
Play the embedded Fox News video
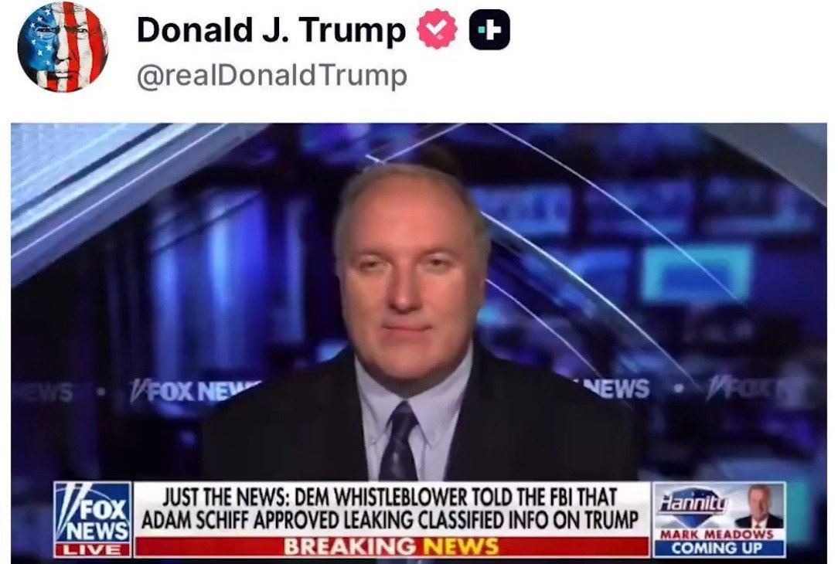click(419, 343)
